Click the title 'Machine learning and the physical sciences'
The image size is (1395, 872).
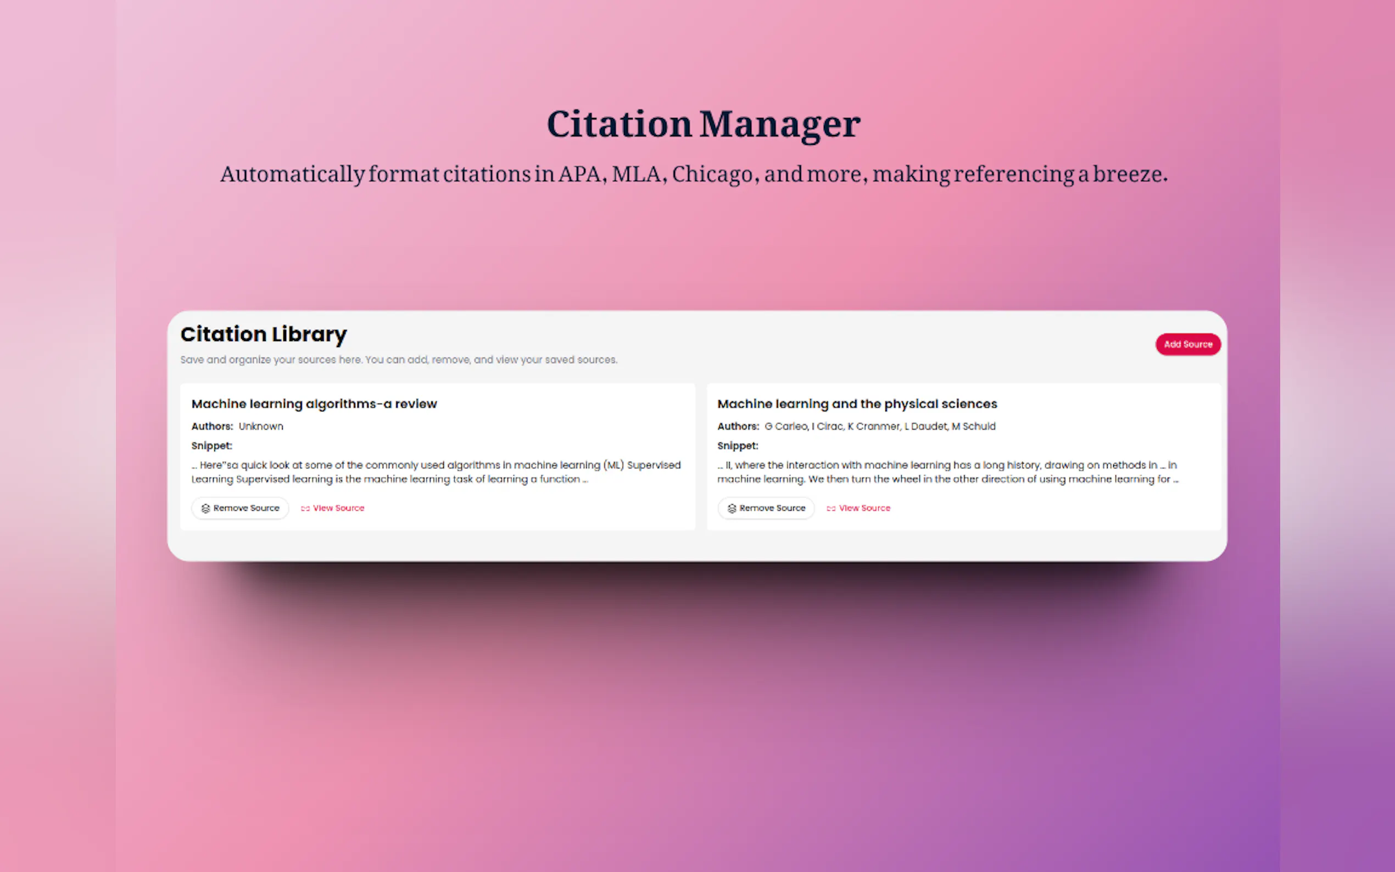click(x=856, y=404)
